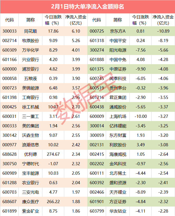This screenshot has height=216, width=175.
Task: Click stock name 宝丰能源
Action: tap(31, 173)
